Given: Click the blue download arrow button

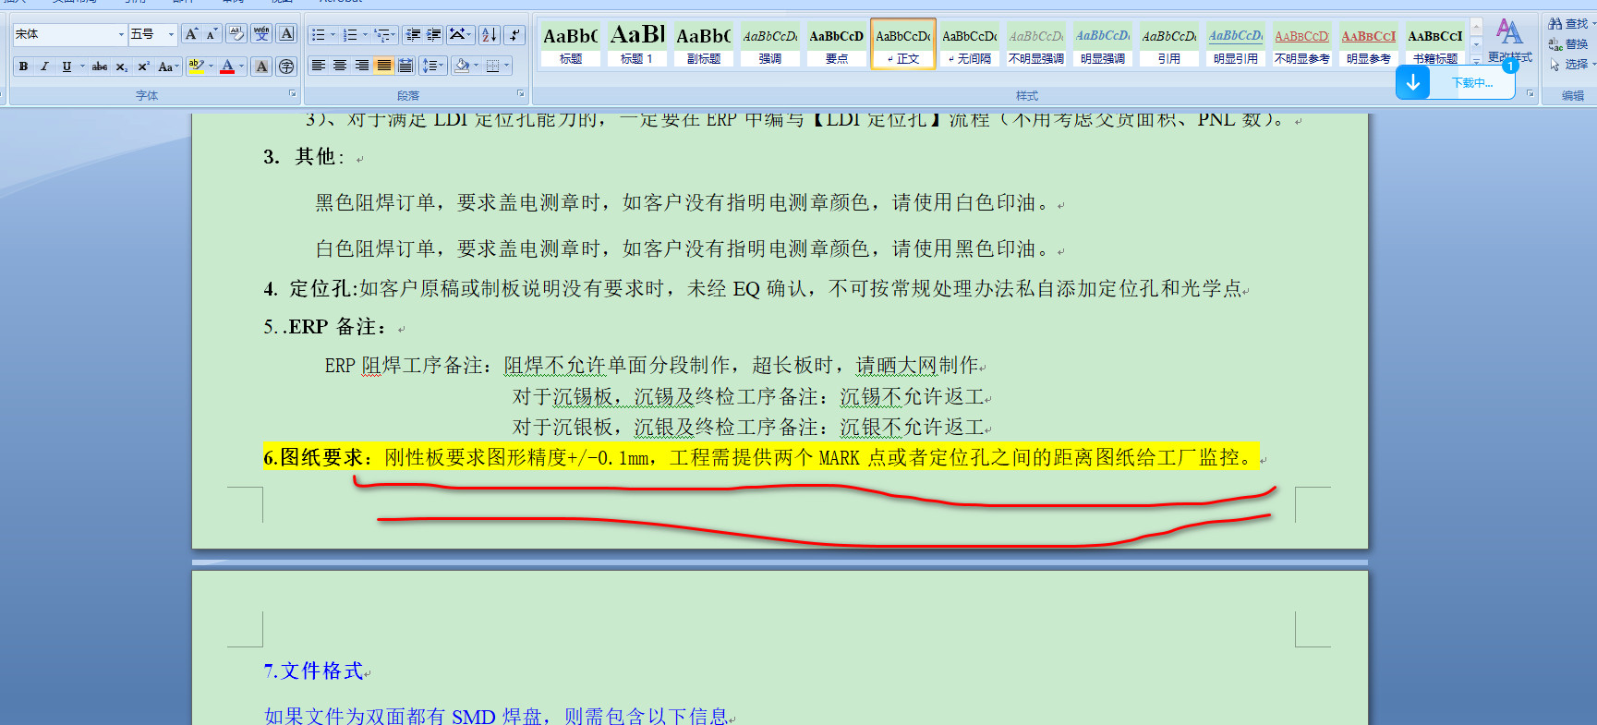Looking at the screenshot, I should pos(1413,82).
